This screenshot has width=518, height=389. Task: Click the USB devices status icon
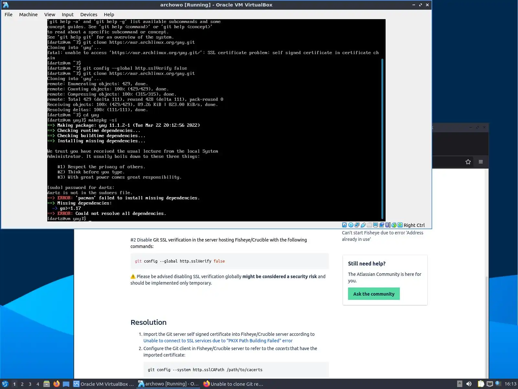point(363,225)
